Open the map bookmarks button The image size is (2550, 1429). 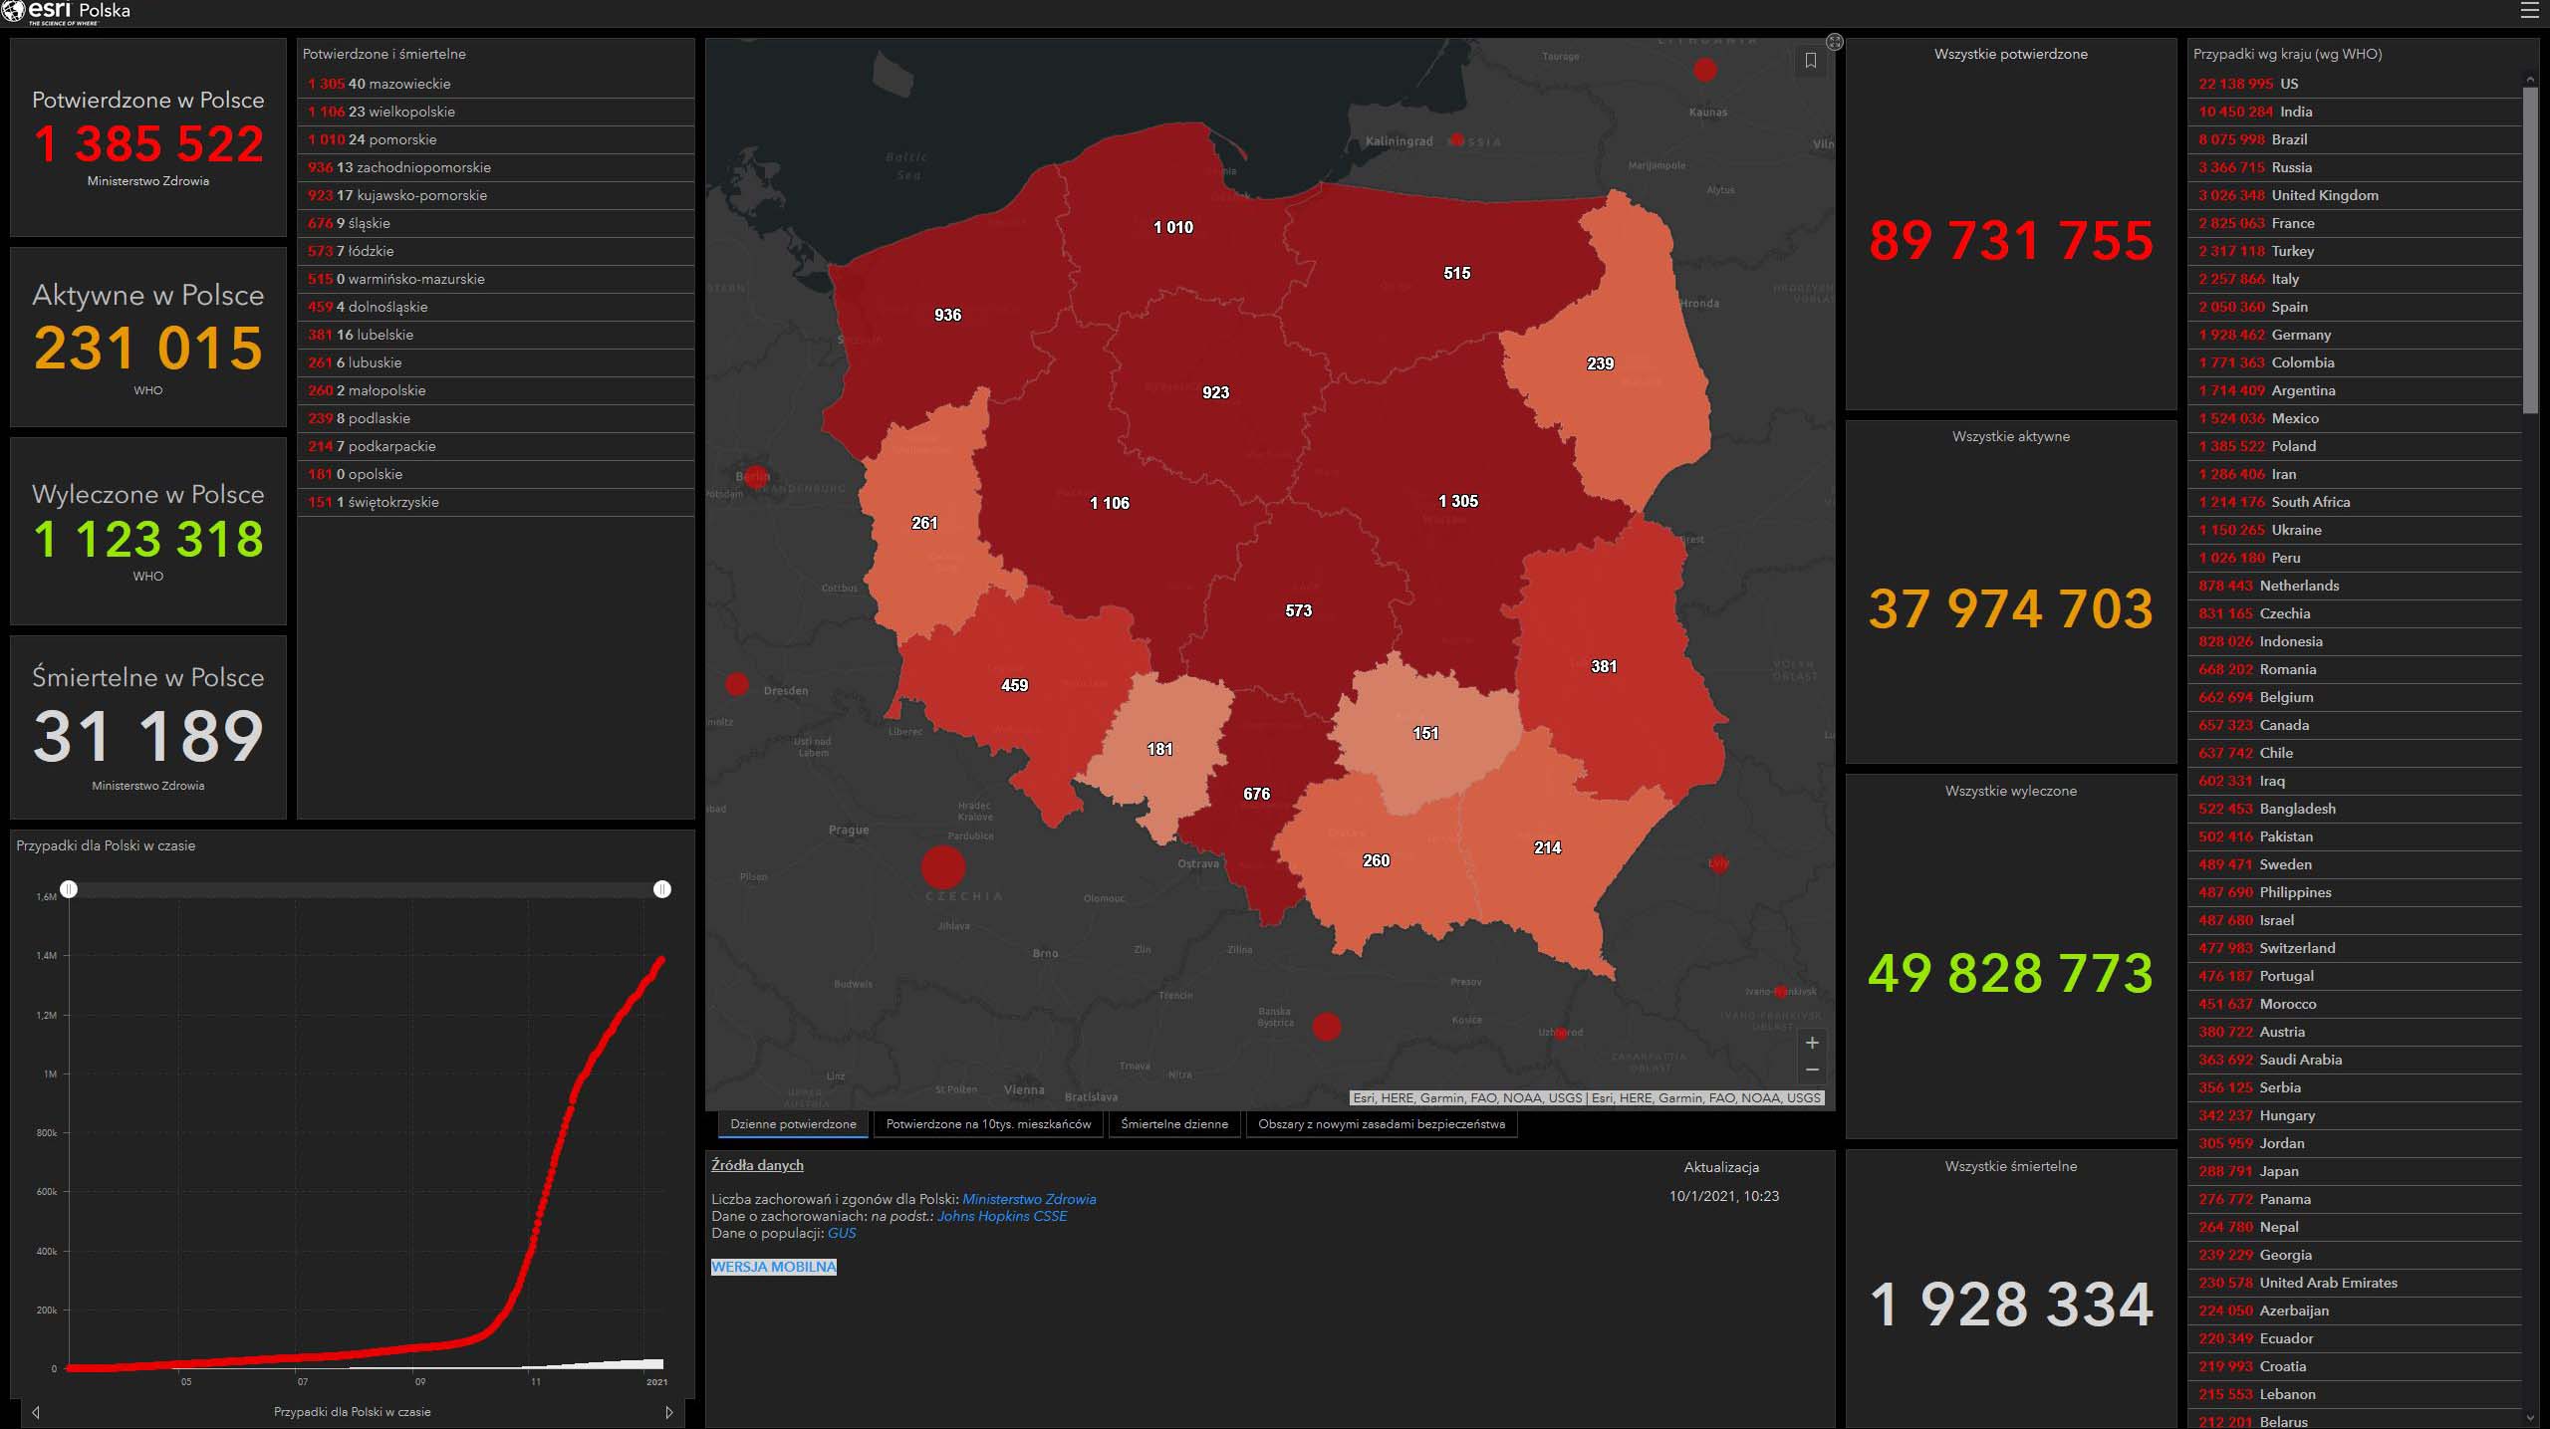coord(1810,61)
